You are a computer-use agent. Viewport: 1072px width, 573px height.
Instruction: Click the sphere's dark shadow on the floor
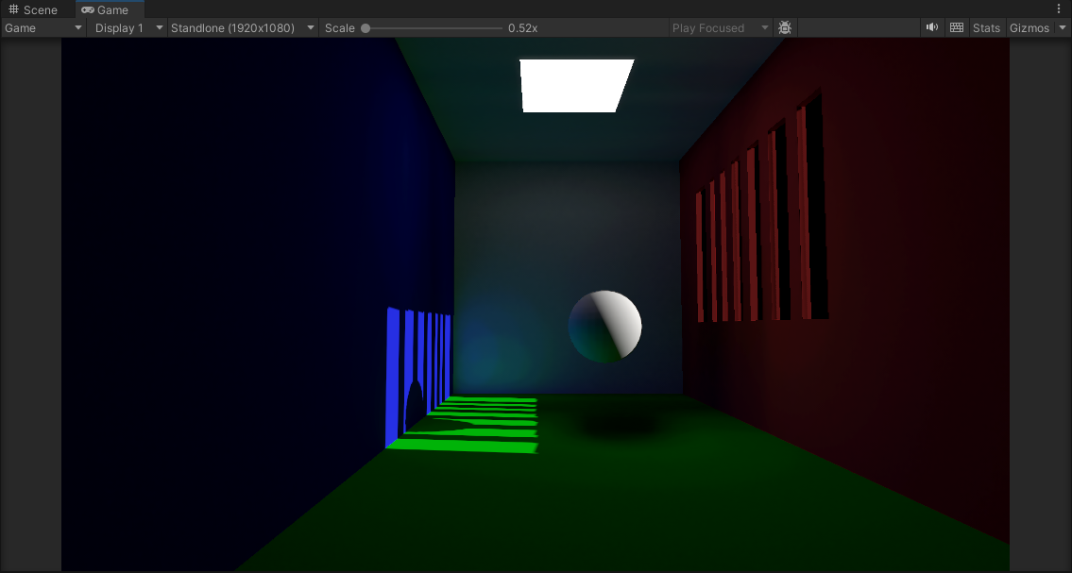(618, 429)
